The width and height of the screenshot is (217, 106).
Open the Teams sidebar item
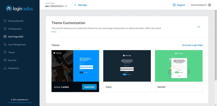[11, 52]
